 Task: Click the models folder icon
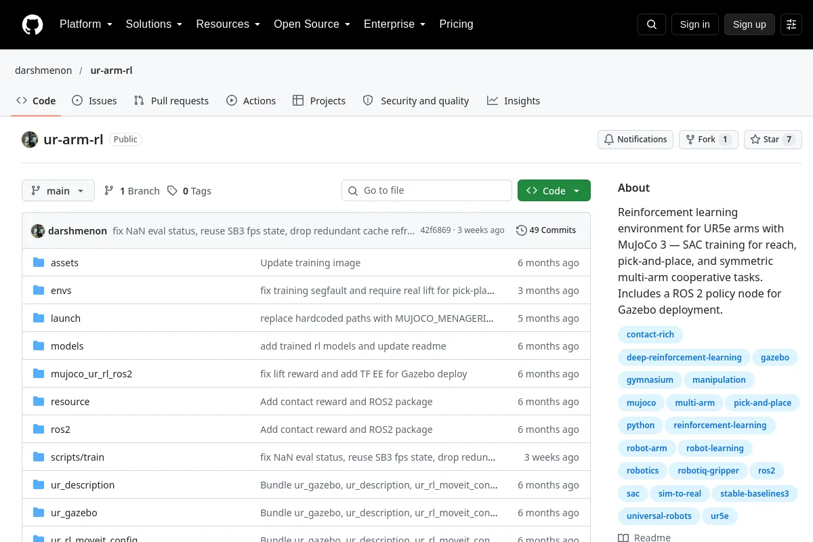39,346
